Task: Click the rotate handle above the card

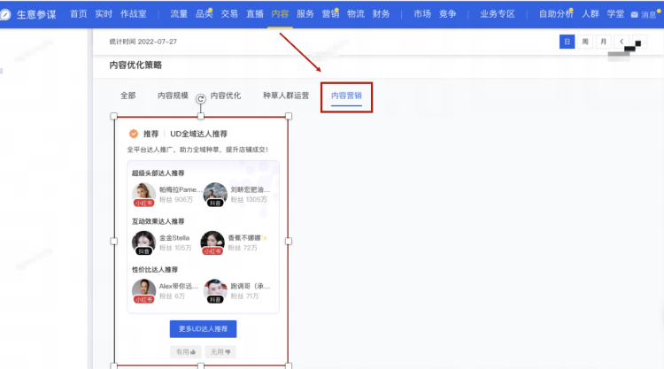Action: click(x=201, y=98)
